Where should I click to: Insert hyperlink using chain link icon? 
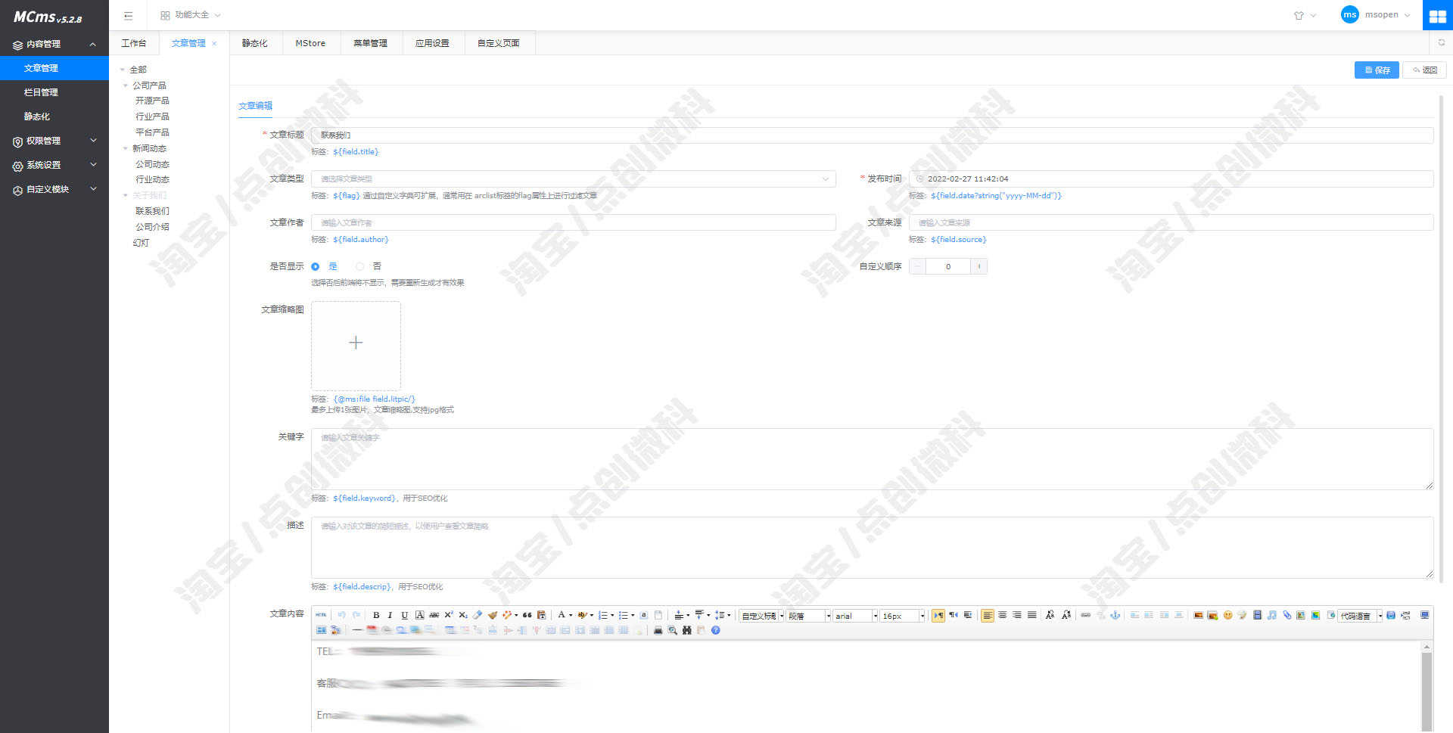1086,615
